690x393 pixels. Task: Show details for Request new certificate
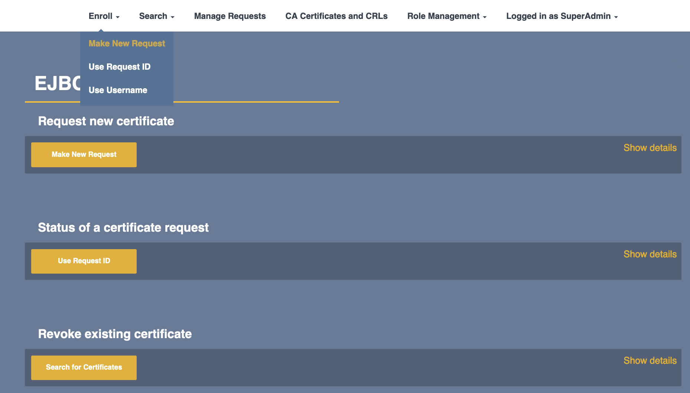650,148
